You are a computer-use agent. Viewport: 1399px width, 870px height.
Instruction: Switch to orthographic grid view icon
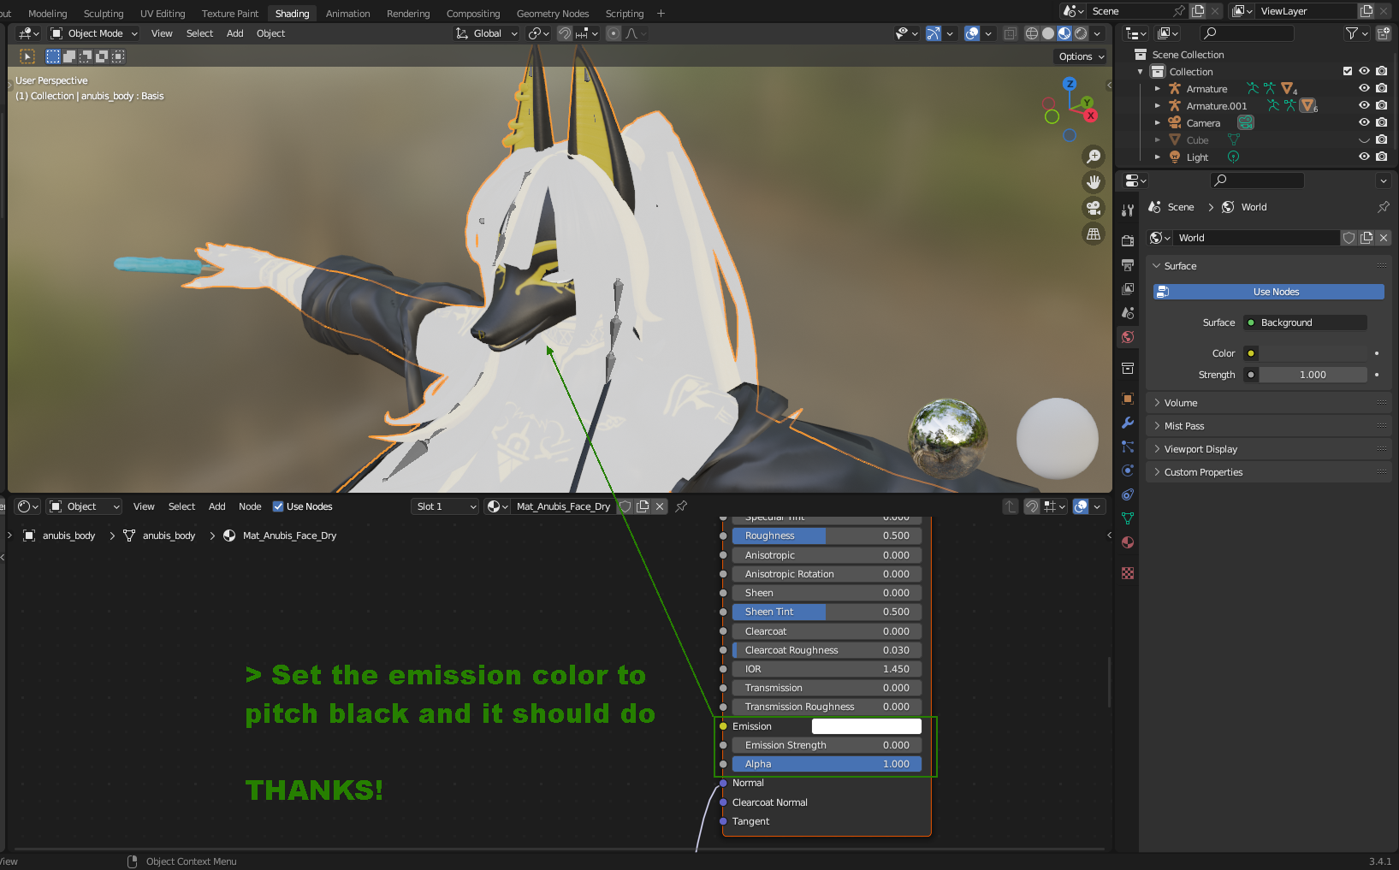point(1094,234)
